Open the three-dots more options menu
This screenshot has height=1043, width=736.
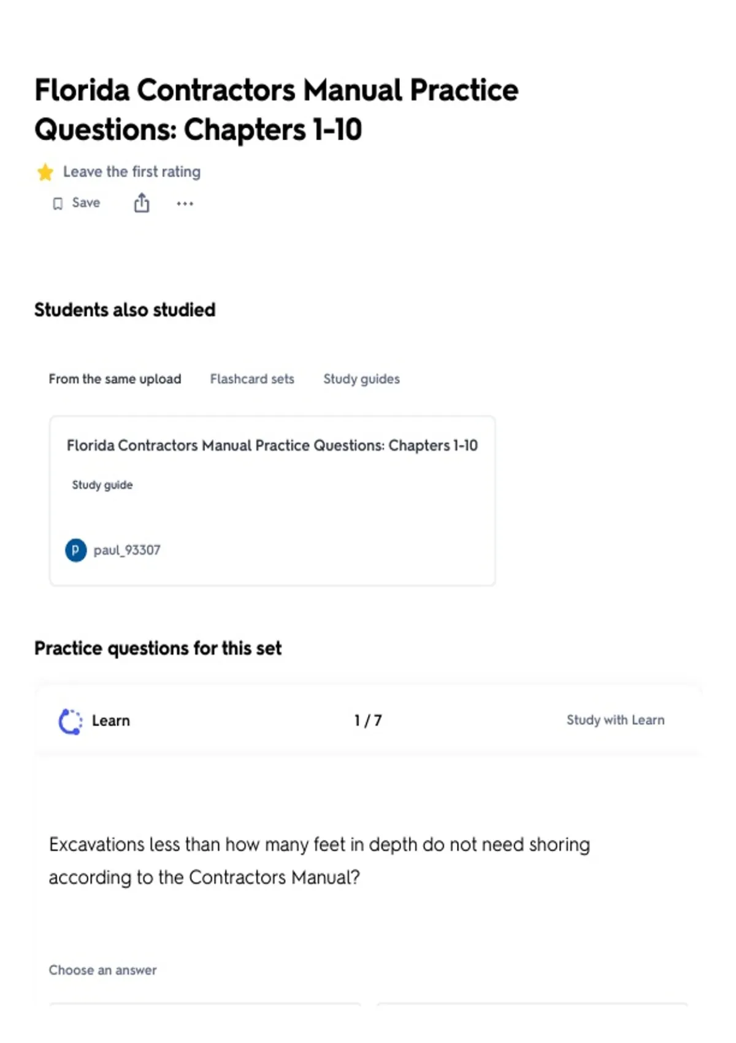[x=185, y=204]
